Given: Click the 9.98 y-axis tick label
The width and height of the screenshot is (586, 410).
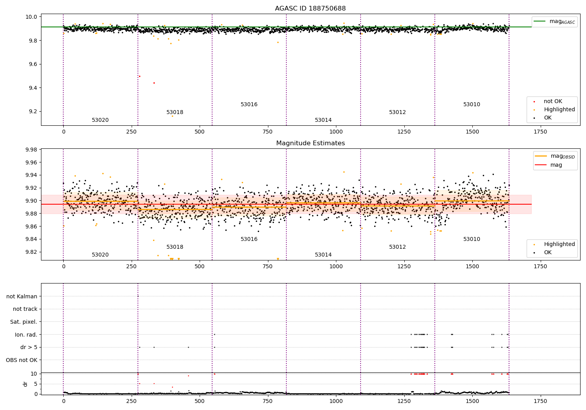Looking at the screenshot, I should (31, 150).
